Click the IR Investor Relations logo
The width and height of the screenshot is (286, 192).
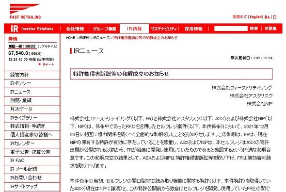tap(32, 29)
